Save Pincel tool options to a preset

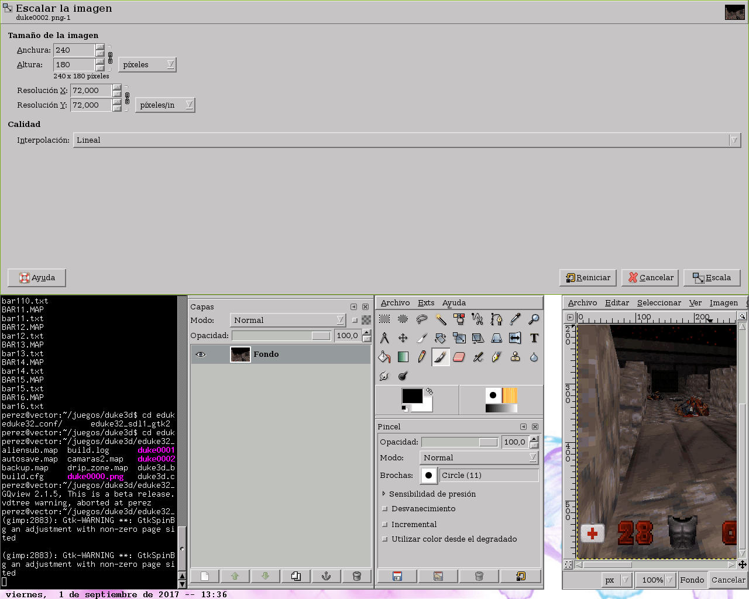397,576
